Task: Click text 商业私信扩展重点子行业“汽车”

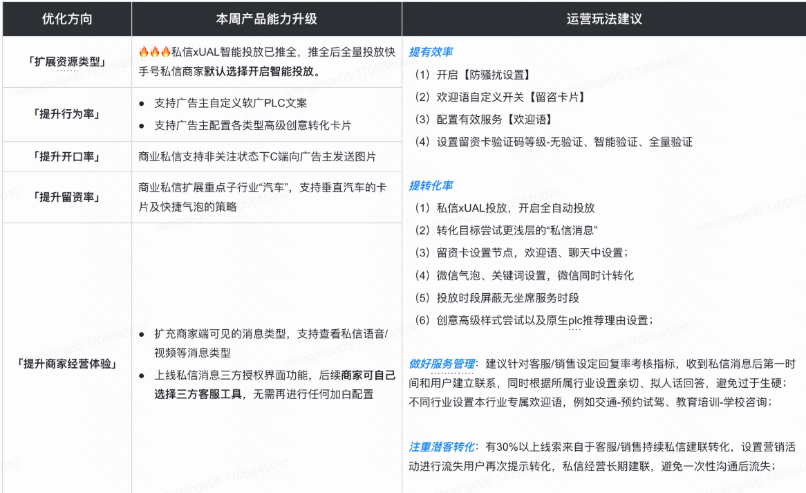Action: click(x=215, y=187)
